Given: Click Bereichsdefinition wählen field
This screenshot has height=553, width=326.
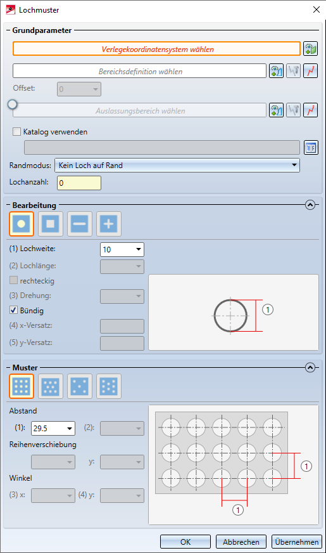Looking at the screenshot, I should [x=139, y=71].
